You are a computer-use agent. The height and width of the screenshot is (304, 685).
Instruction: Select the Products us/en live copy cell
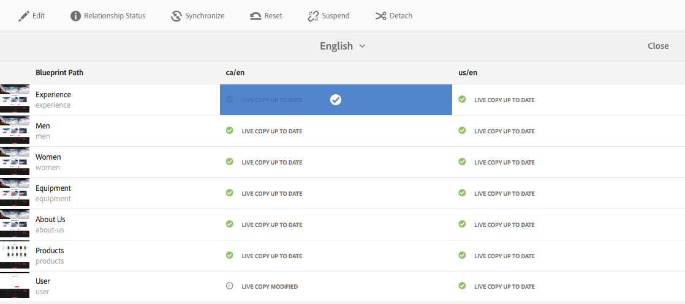[x=568, y=256]
